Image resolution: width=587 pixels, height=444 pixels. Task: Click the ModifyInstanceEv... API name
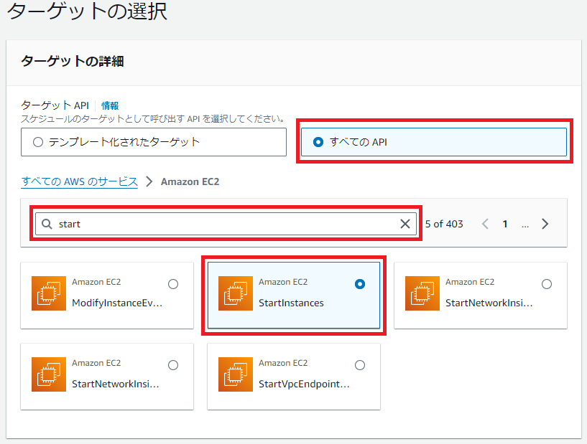(x=117, y=303)
